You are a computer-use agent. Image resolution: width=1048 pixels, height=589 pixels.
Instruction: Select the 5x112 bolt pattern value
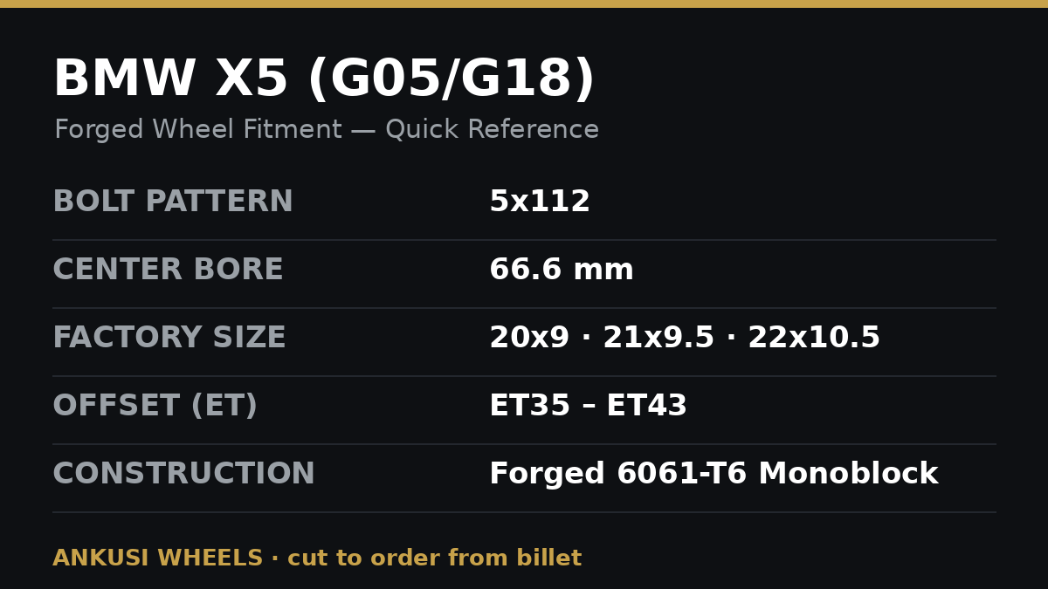click(540, 202)
